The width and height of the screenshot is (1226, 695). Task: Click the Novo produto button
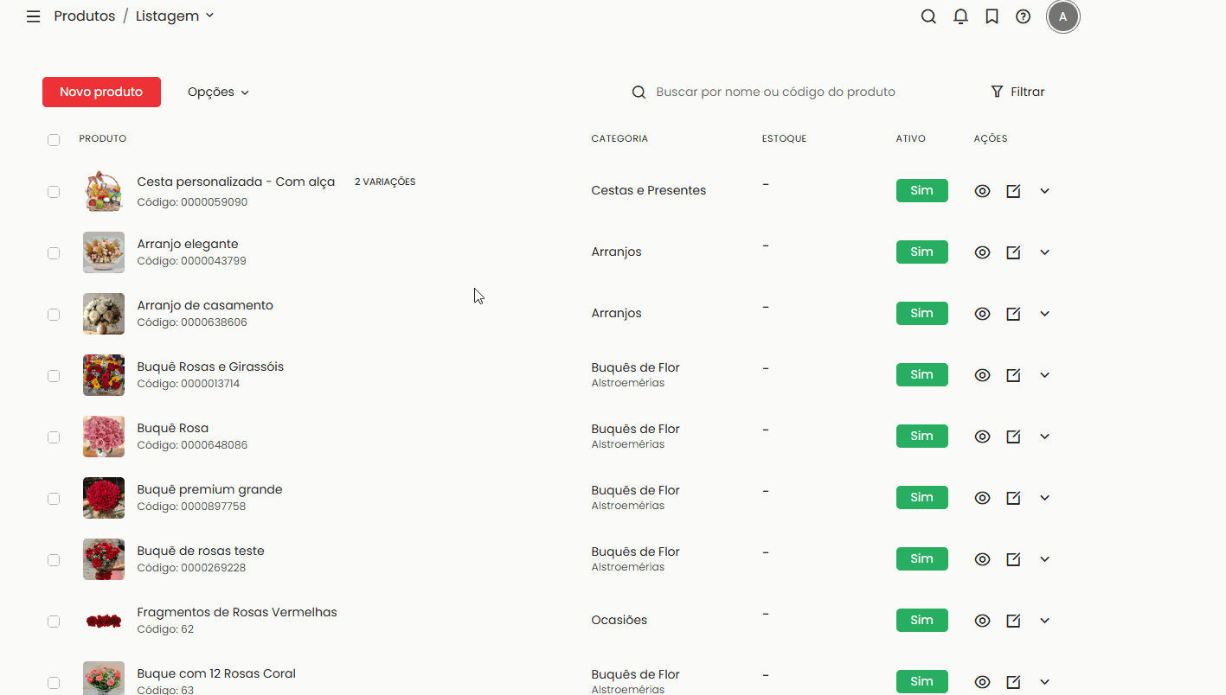[101, 92]
